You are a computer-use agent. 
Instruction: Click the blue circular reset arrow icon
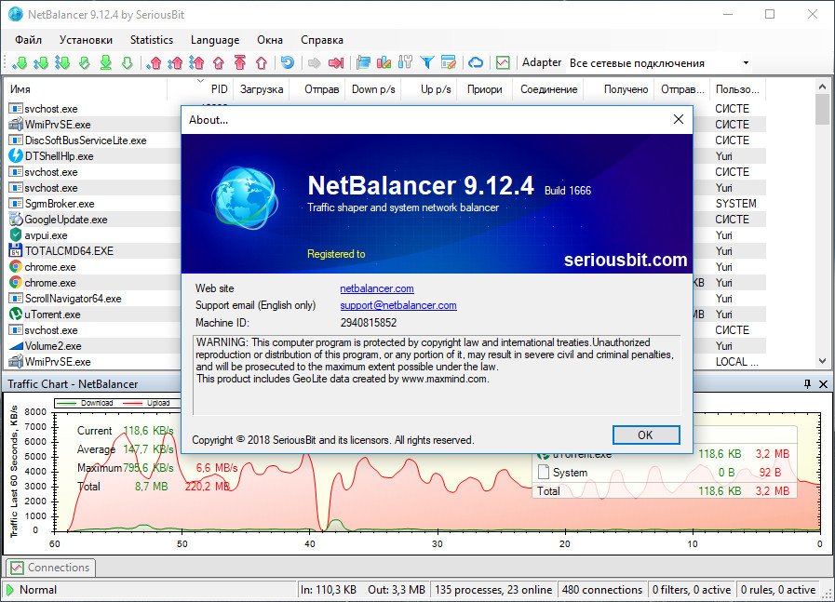tap(288, 63)
